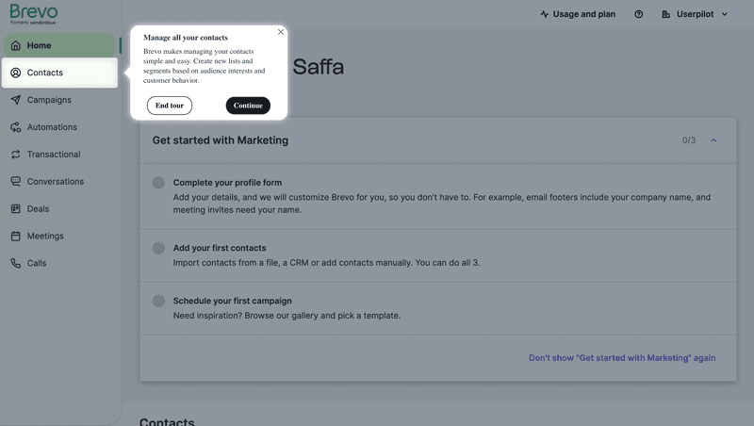Click the Home icon in sidebar
Viewport: 754px width, 426px height.
(x=15, y=45)
